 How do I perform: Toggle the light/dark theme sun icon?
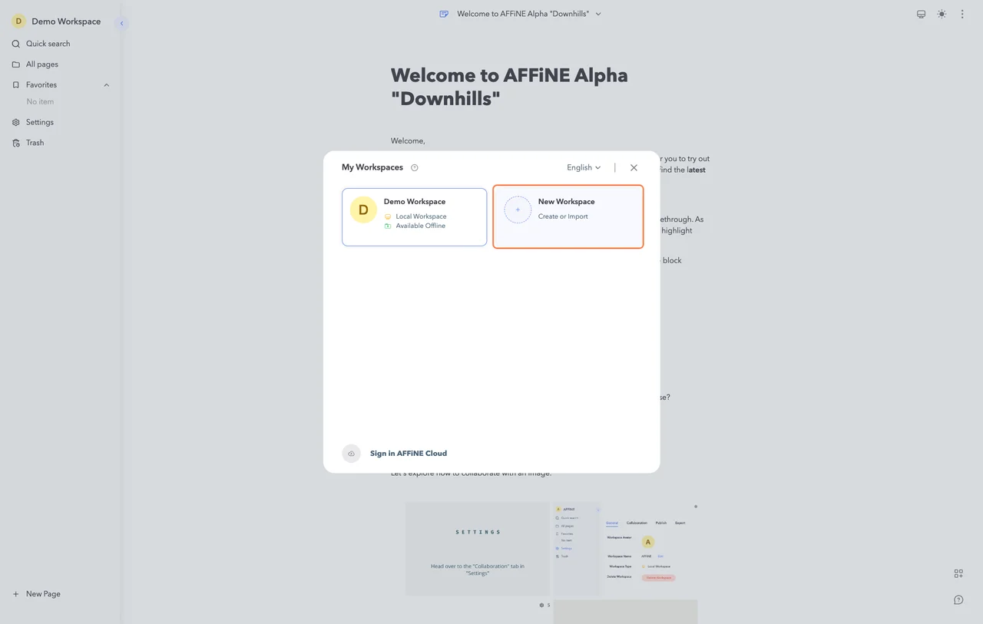(x=942, y=14)
